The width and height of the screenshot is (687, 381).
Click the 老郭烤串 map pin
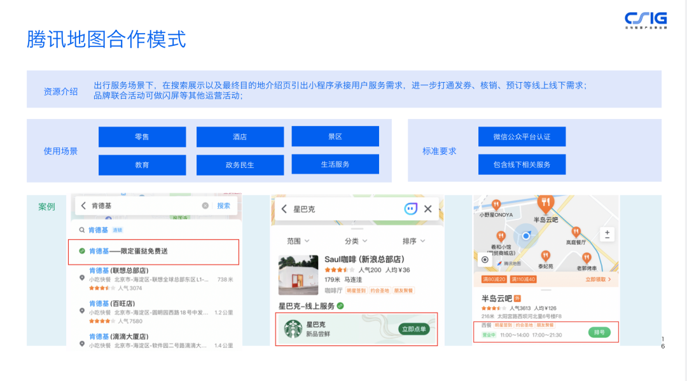coord(586,258)
